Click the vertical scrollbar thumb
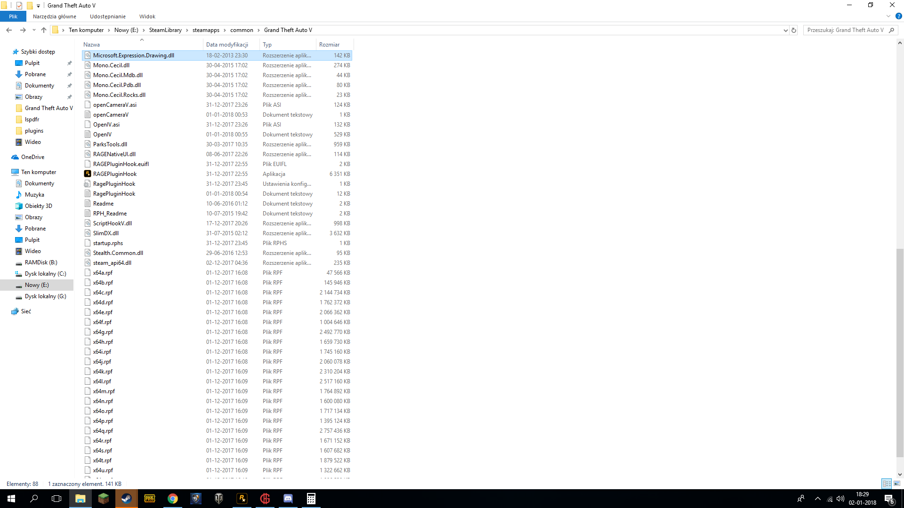Viewport: 904px width, 508px height. pyautogui.click(x=900, y=353)
